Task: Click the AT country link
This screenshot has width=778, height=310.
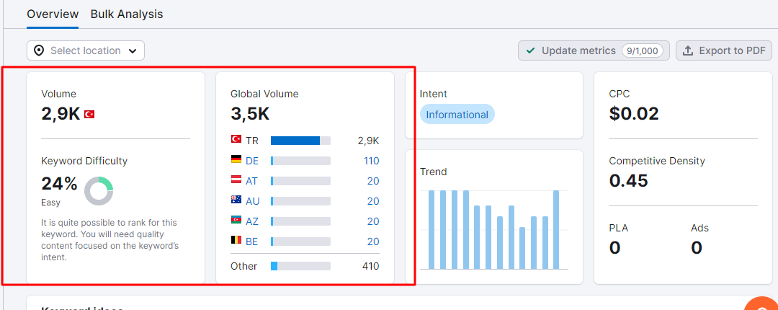Action: point(251,182)
